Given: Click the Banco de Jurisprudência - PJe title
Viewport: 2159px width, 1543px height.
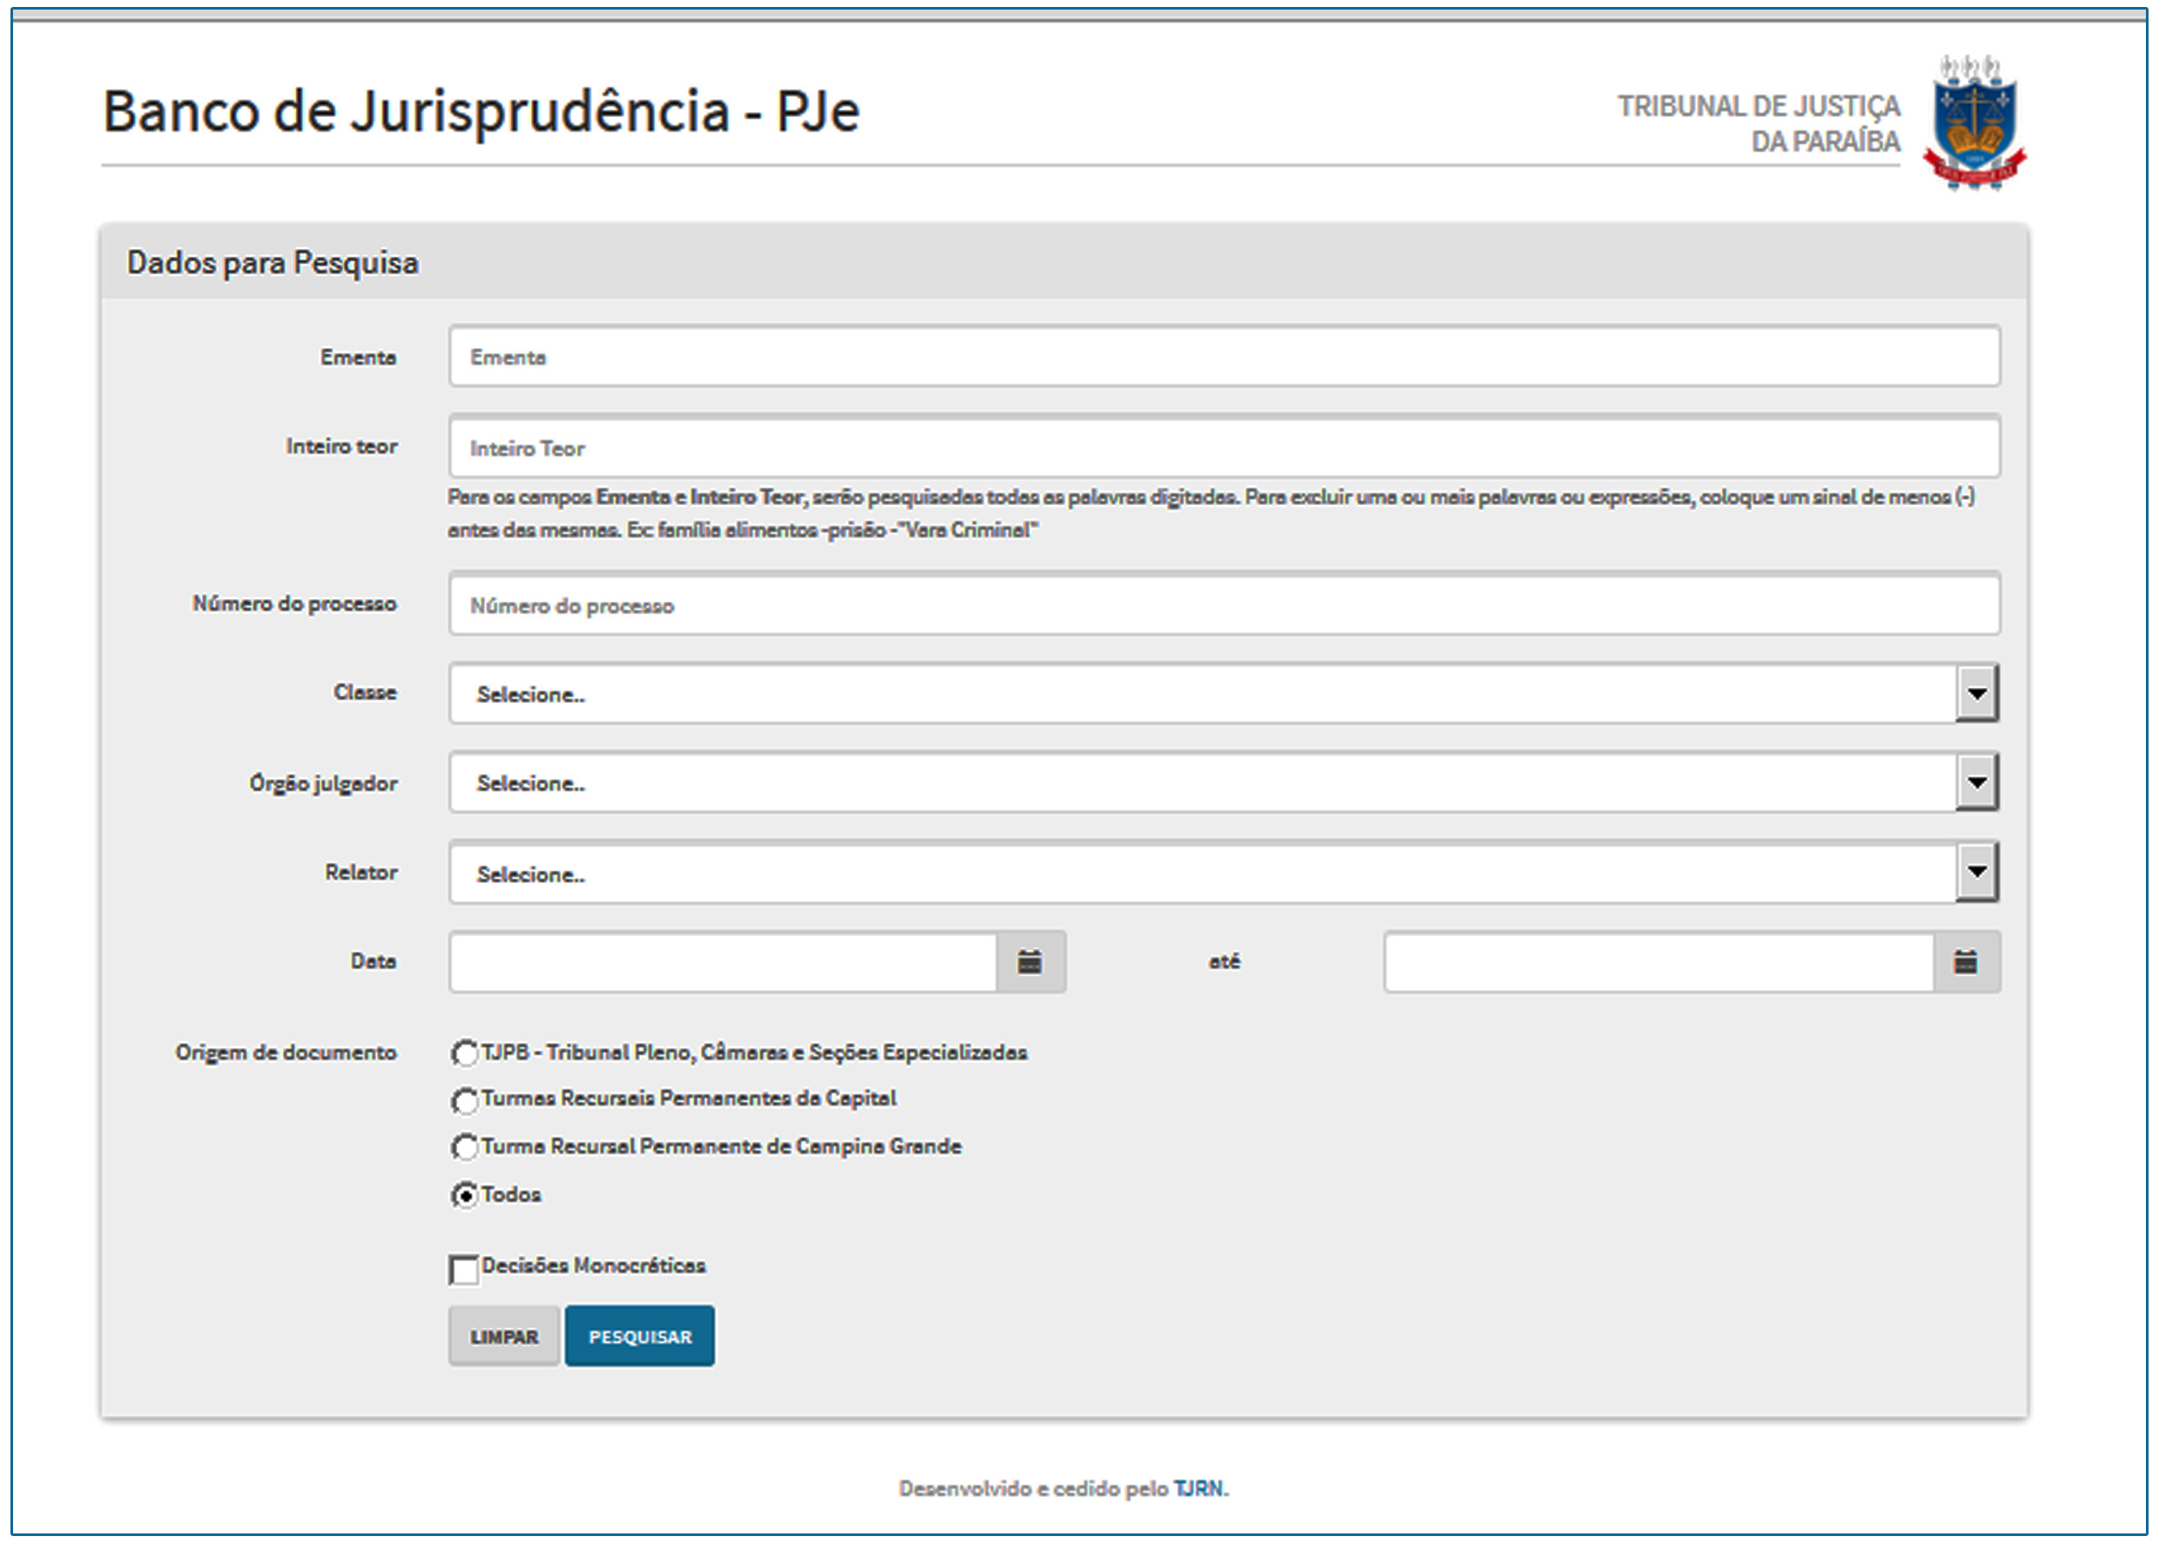Looking at the screenshot, I should (481, 111).
